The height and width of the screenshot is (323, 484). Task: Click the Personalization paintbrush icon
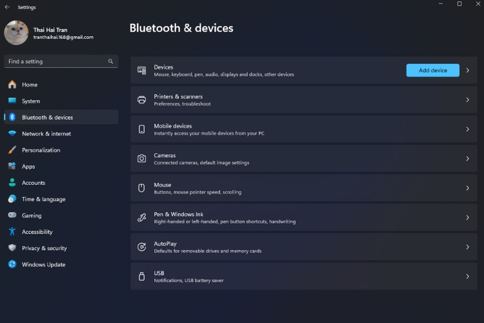click(x=12, y=150)
